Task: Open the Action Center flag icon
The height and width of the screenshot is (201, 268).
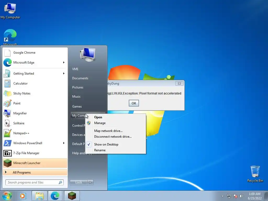Action: click(235, 196)
